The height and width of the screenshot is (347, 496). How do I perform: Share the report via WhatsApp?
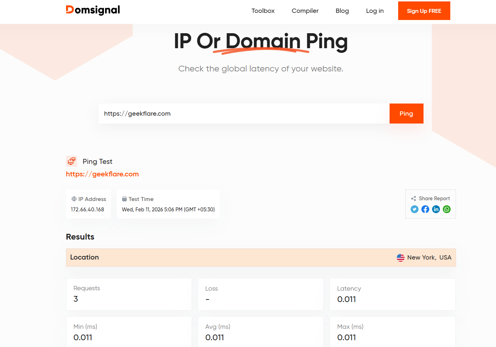pos(446,209)
